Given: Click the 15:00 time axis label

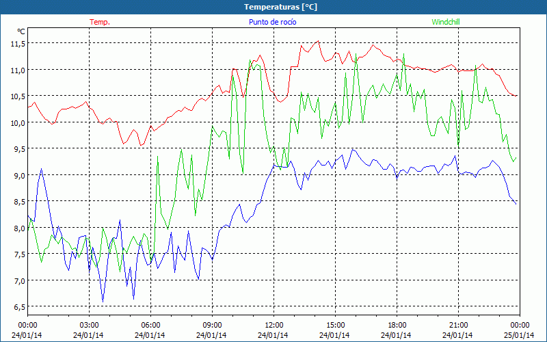Looking at the screenshot, I should 335,326.
